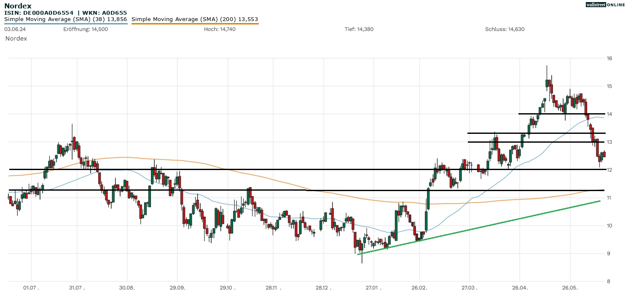Click the Tief 14,380 value

click(x=359, y=29)
